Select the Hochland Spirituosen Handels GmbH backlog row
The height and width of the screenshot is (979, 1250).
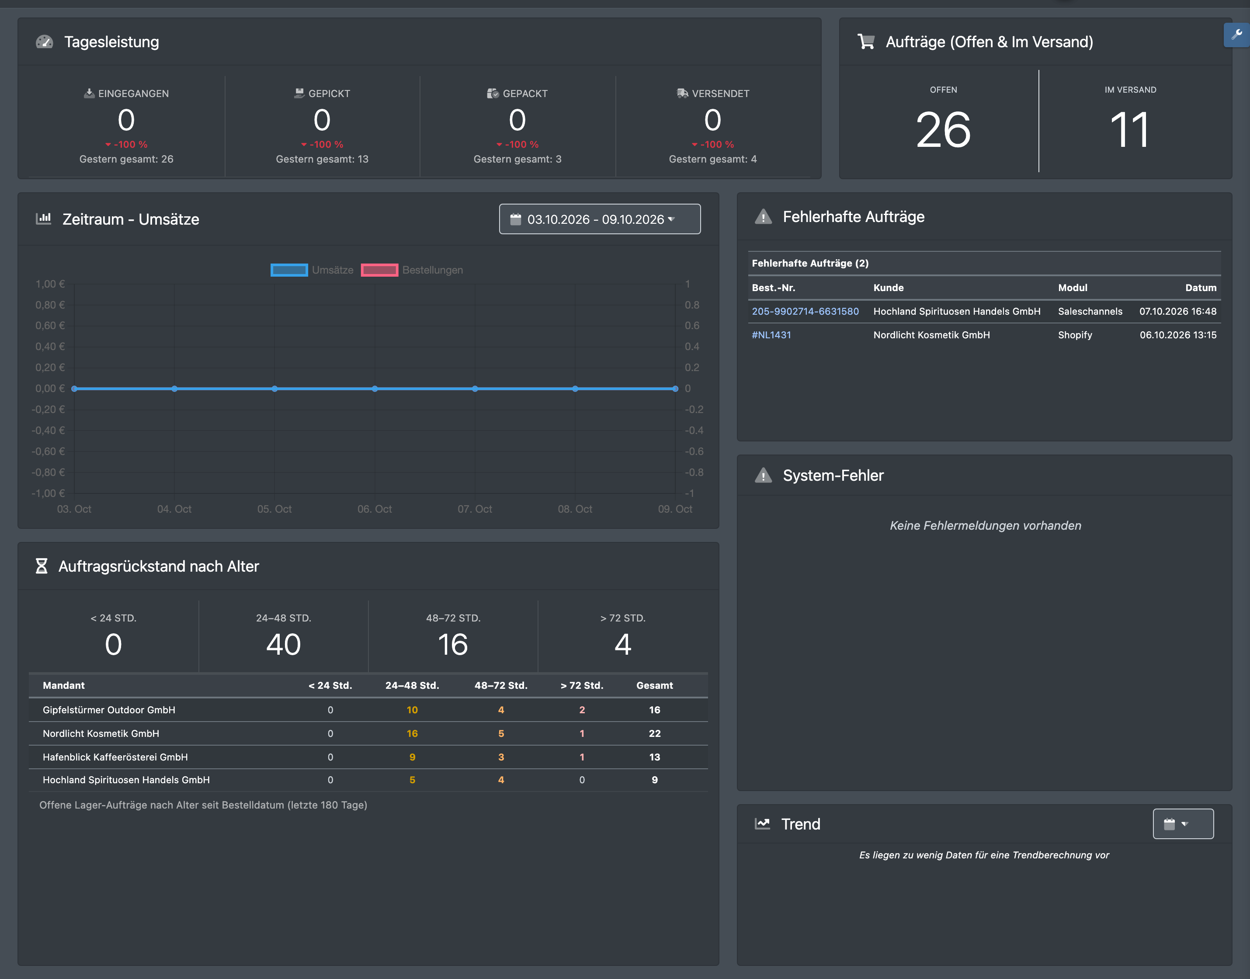(x=368, y=780)
